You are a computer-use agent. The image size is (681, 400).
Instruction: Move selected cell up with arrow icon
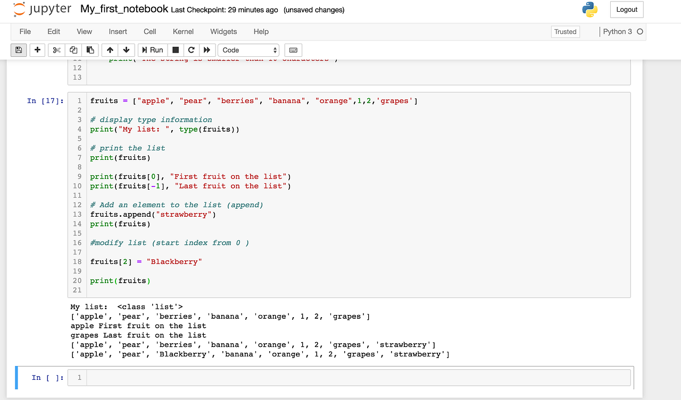109,49
